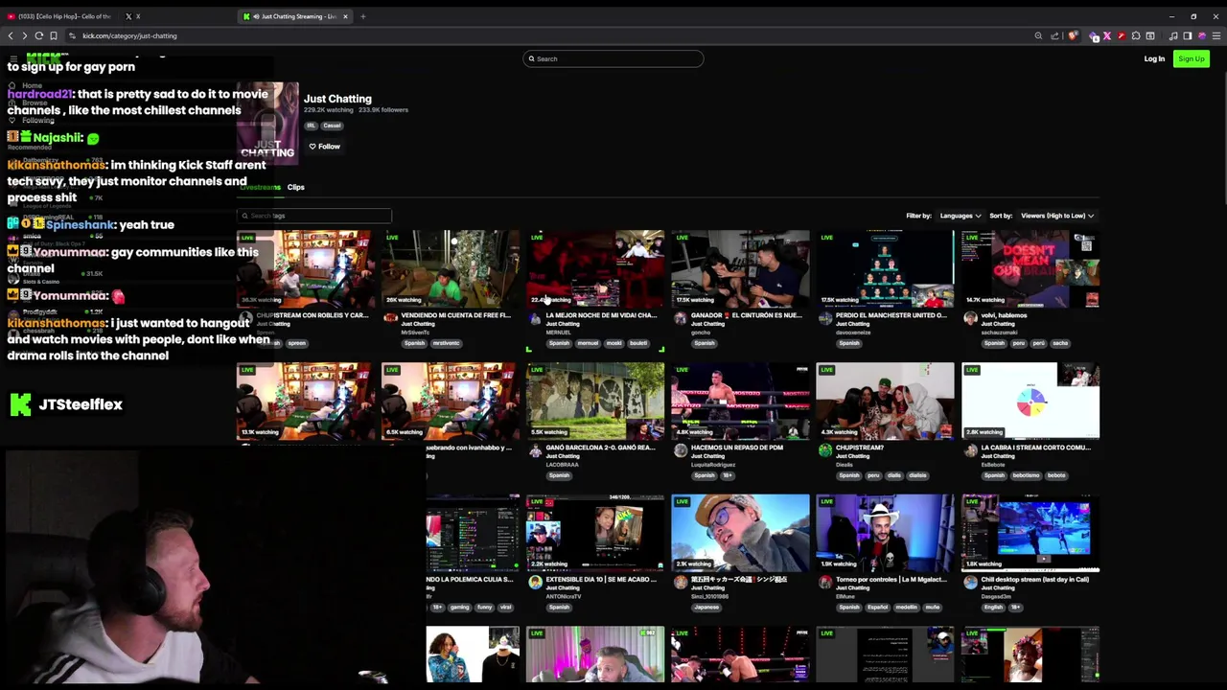This screenshot has width=1227, height=690.
Task: Go back with the browser back arrow
Action: coord(11,35)
